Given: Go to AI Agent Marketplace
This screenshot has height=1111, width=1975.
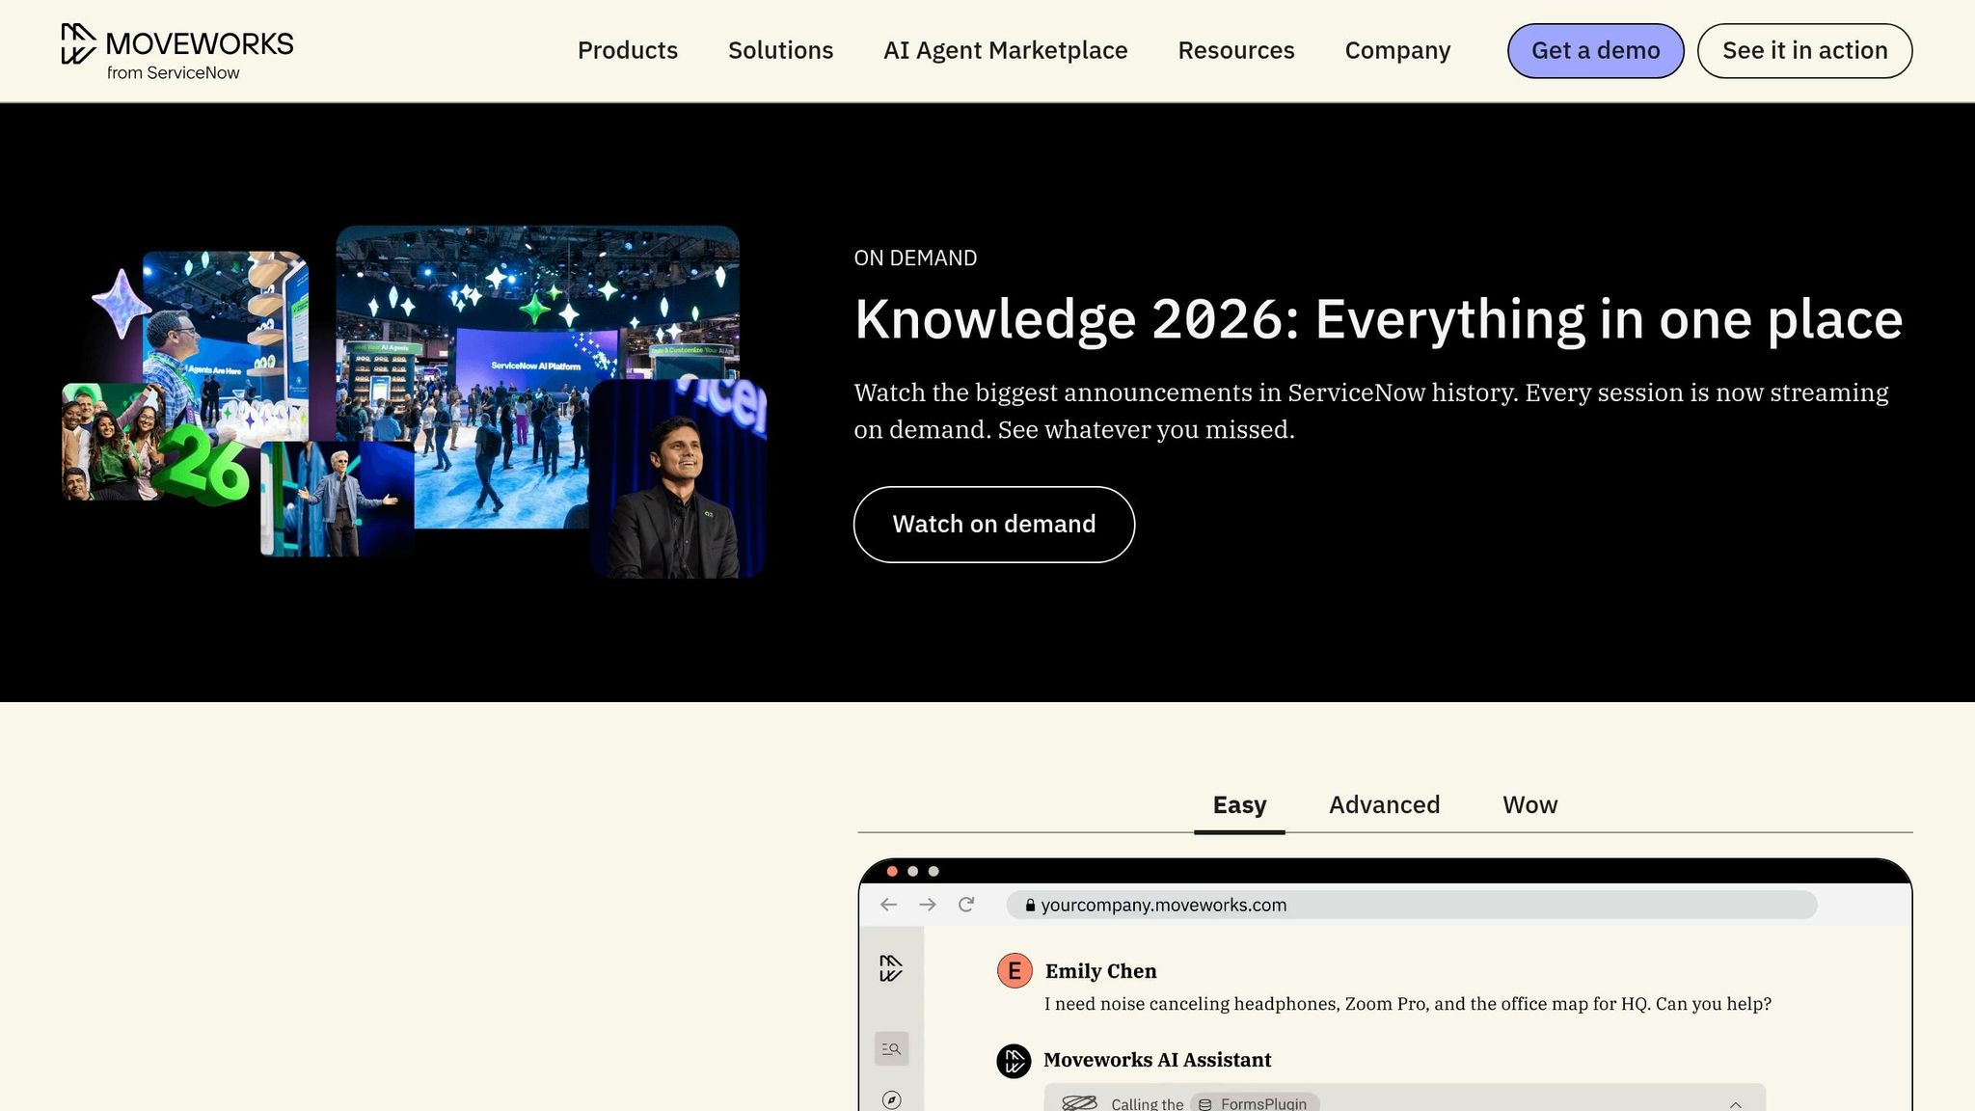Looking at the screenshot, I should [x=1005, y=51].
